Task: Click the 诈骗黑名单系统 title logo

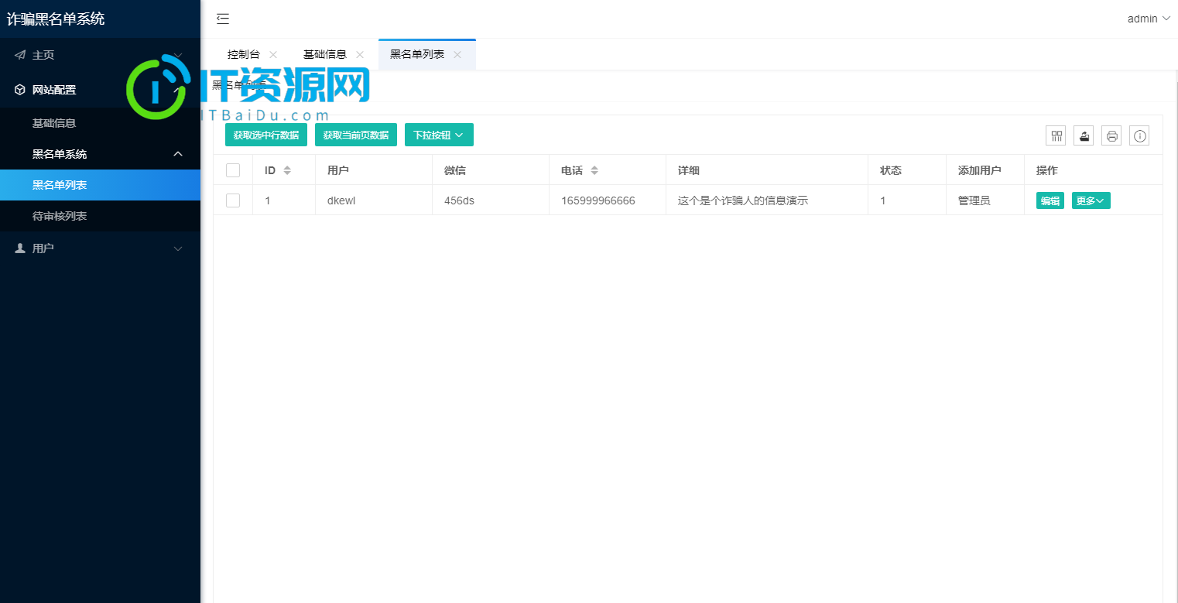Action: click(56, 19)
